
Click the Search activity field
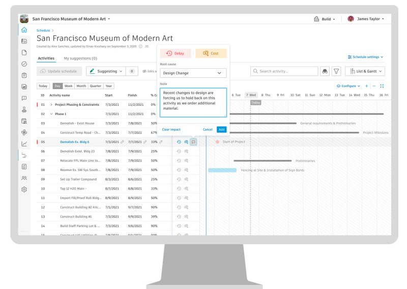point(284,71)
